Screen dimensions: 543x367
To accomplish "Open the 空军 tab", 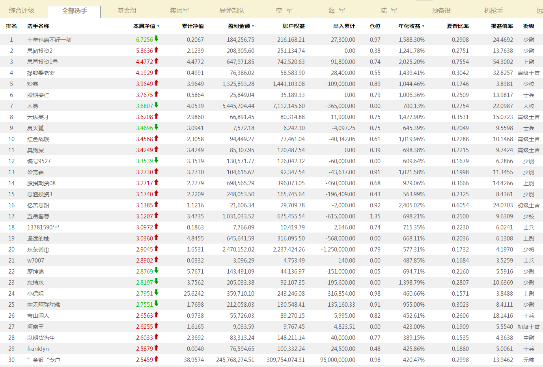I will 284,11.
